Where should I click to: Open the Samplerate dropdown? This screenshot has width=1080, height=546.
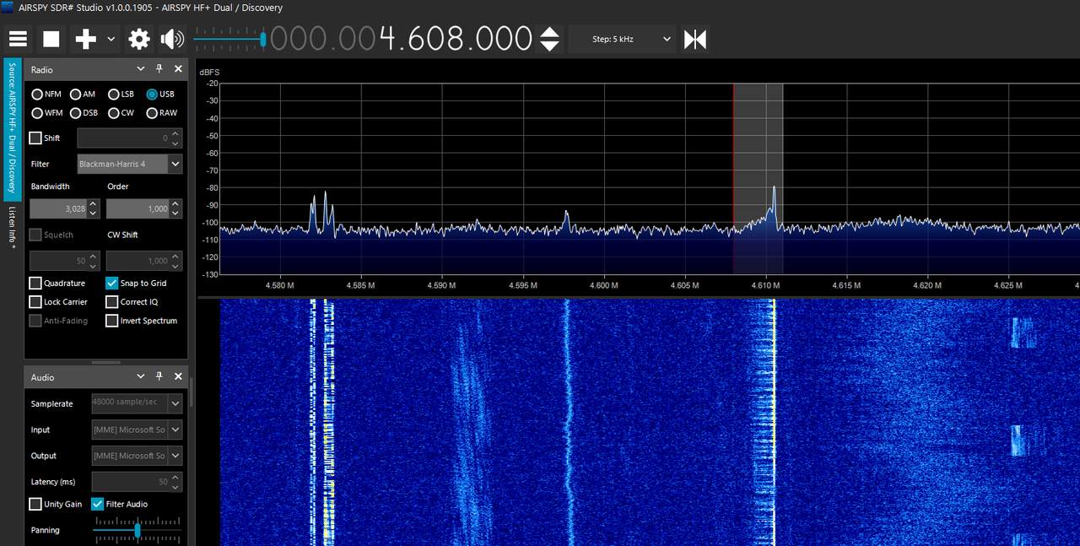(137, 404)
